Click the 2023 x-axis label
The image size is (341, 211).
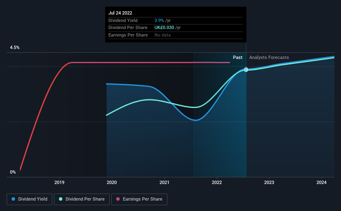269,182
